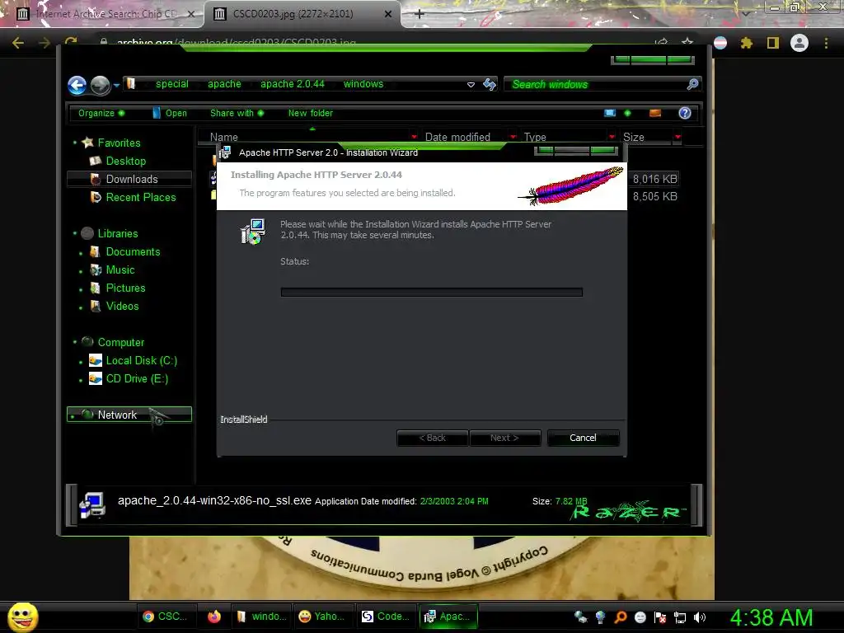Open Chrome side panel icon
844x633 pixels.
(773, 43)
